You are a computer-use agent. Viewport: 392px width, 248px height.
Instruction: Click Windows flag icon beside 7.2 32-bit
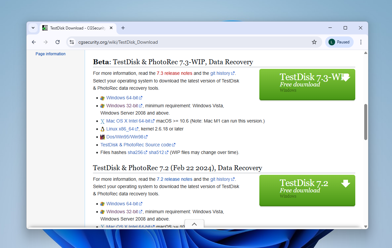103,212
